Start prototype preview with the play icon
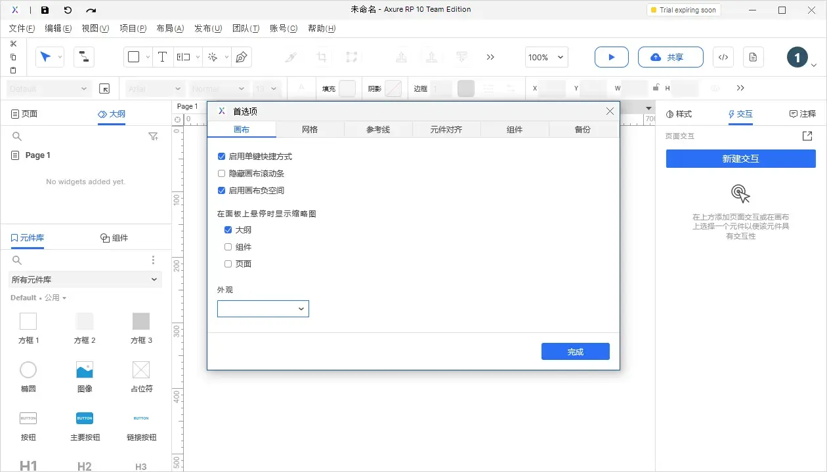The height and width of the screenshot is (472, 827). pyautogui.click(x=611, y=57)
